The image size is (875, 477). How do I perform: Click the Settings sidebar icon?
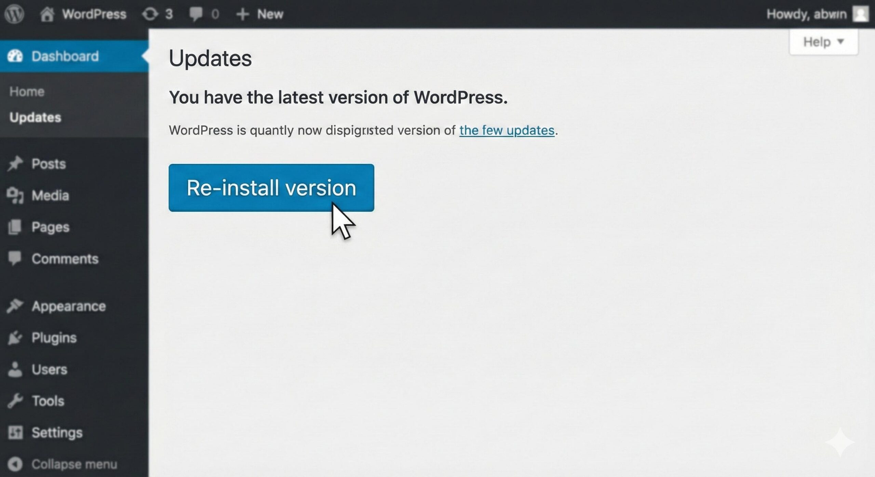point(15,432)
